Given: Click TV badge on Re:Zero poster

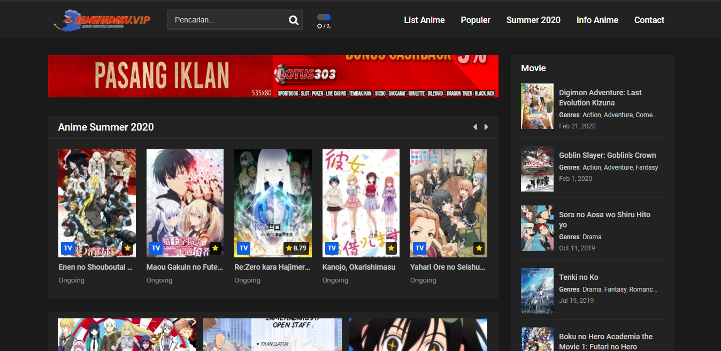Looking at the screenshot, I should [x=244, y=248].
